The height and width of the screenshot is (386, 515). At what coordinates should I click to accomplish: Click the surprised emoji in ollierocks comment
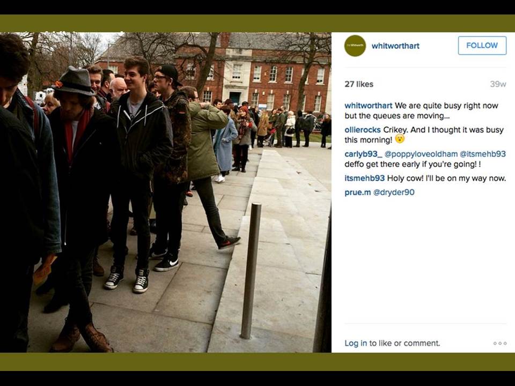399,139
